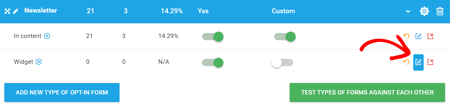This screenshot has width=450, height=108.
Task: Click Add New Type of Opt-in Form
Action: pos(62,92)
